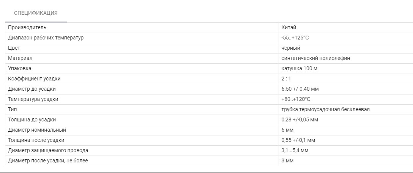Select the 3,1...5,4 мм wire diameter value
Viewport: 413px width, 173px height.
295,151
